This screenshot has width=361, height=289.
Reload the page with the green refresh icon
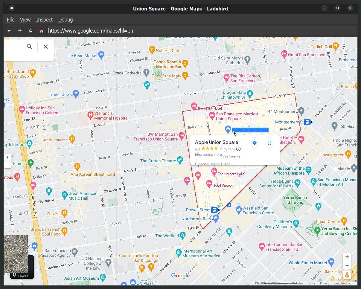tap(31, 30)
